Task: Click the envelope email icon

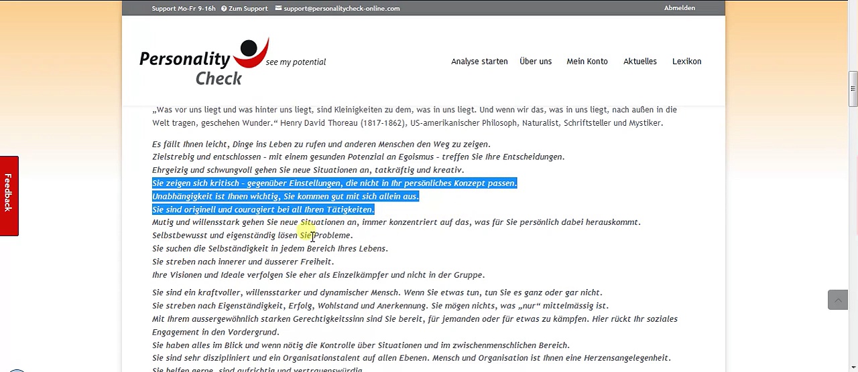Action: coord(279,9)
